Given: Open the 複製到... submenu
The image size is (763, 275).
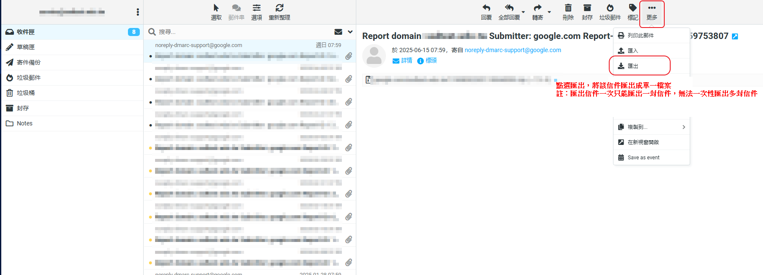Looking at the screenshot, I should (x=652, y=127).
